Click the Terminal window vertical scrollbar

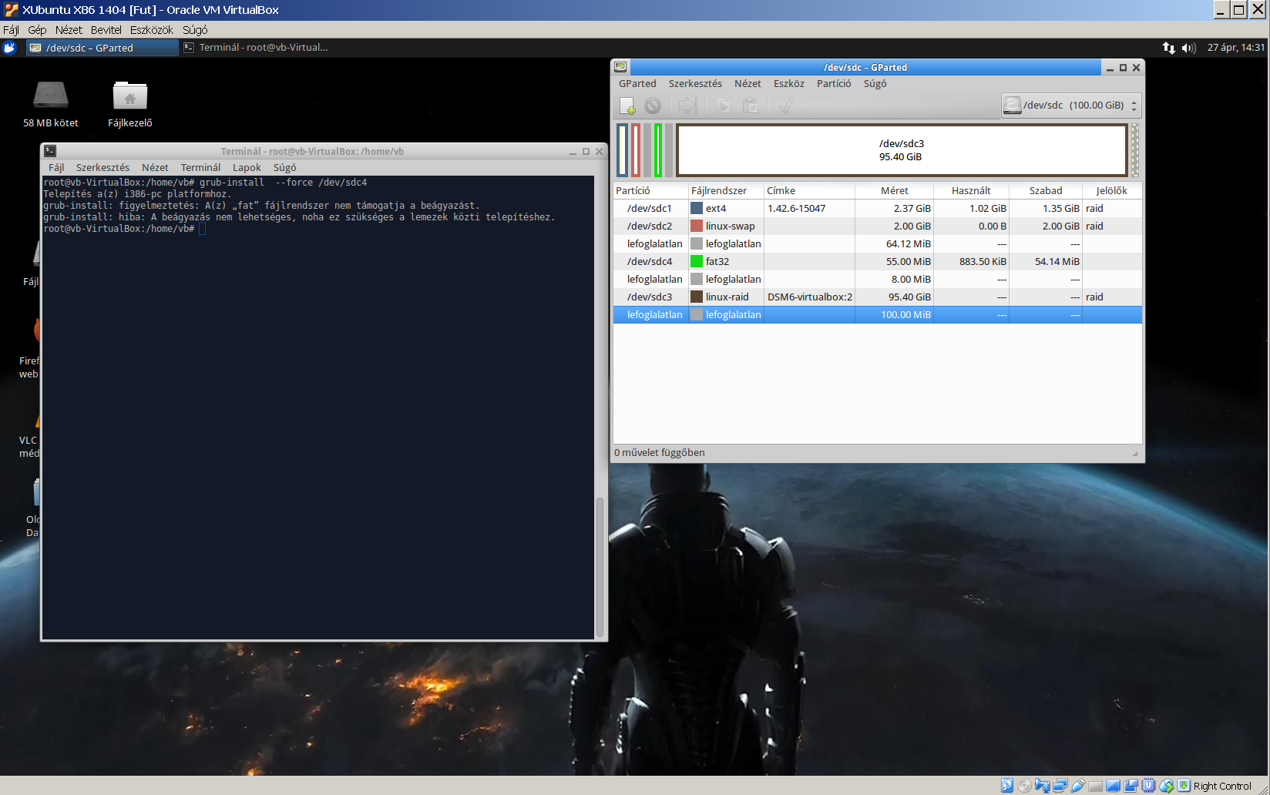coord(600,568)
